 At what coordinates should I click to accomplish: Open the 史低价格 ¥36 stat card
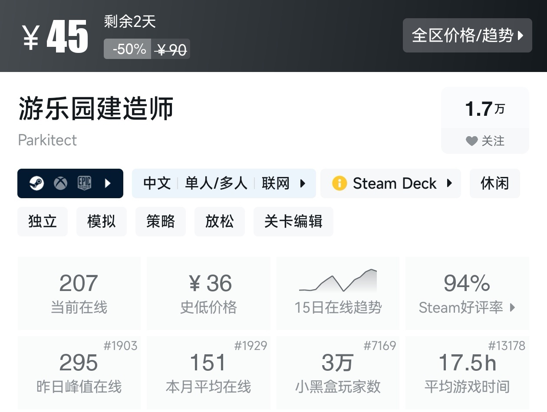click(208, 293)
